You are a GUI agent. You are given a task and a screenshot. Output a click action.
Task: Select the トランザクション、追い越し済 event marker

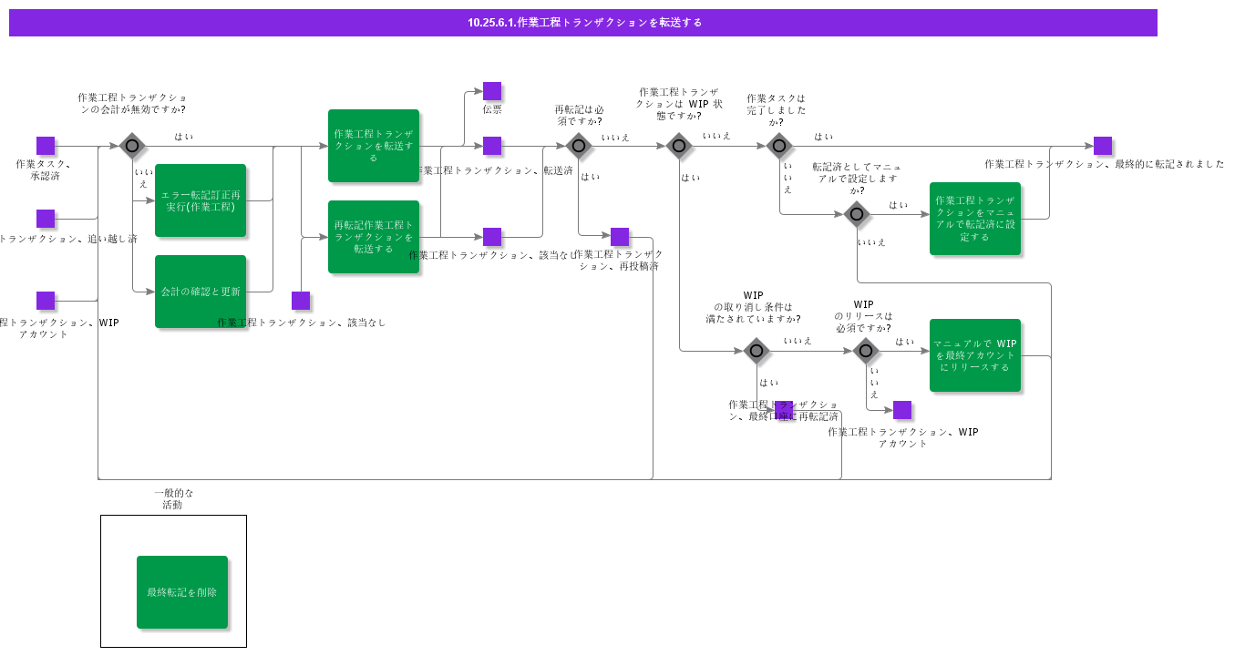[46, 219]
